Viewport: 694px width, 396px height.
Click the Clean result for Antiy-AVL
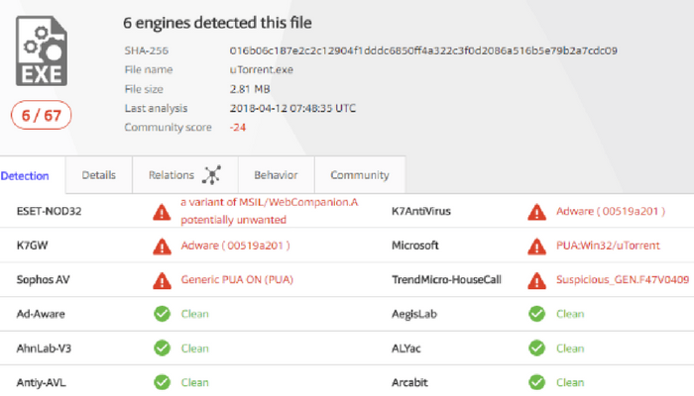194,382
